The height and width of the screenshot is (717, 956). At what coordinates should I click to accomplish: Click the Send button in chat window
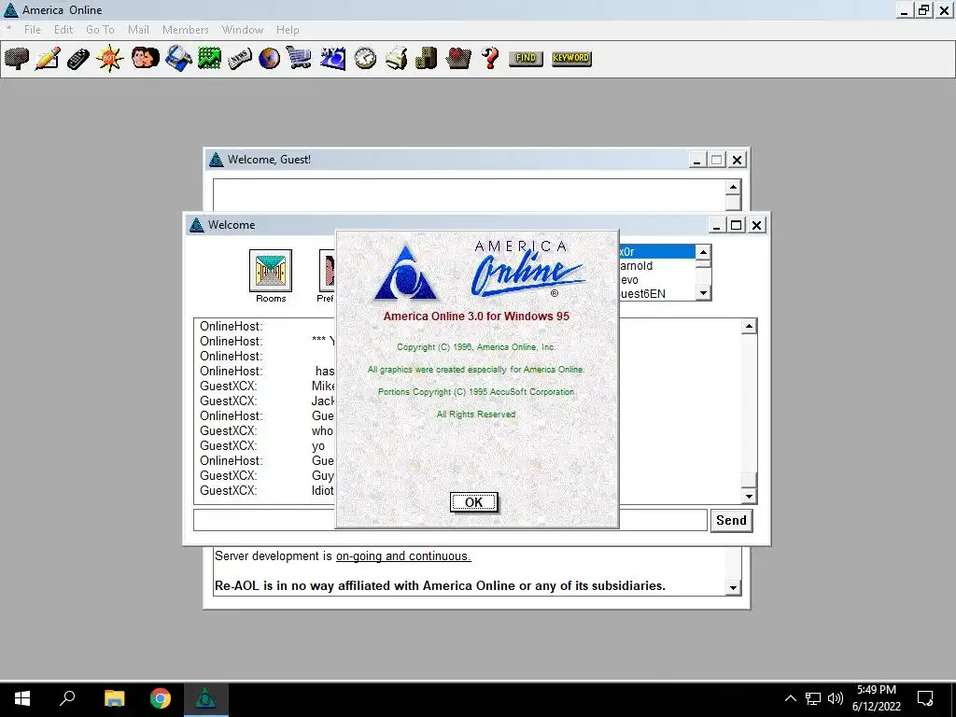point(731,521)
